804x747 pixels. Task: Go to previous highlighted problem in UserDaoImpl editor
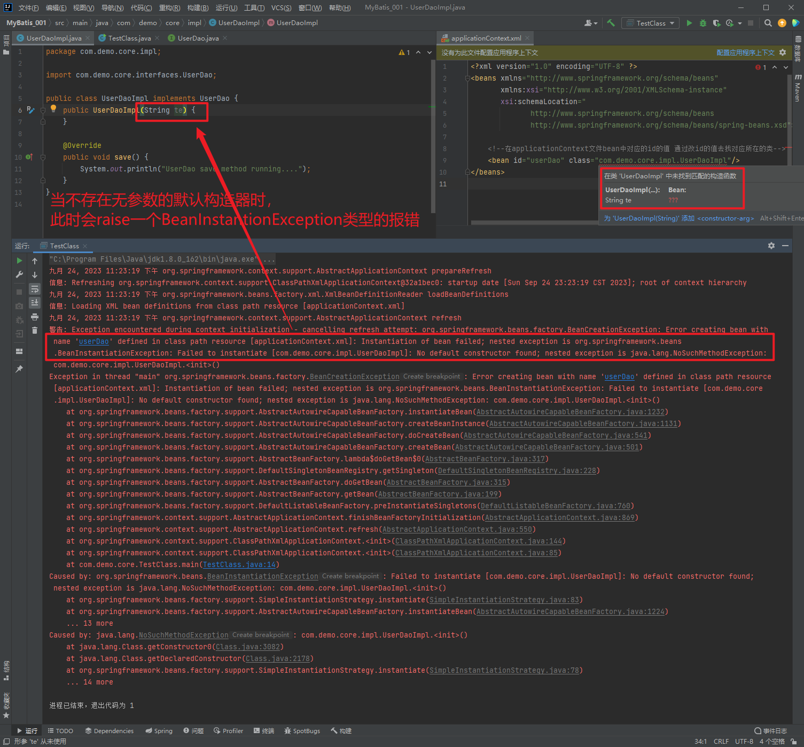418,52
